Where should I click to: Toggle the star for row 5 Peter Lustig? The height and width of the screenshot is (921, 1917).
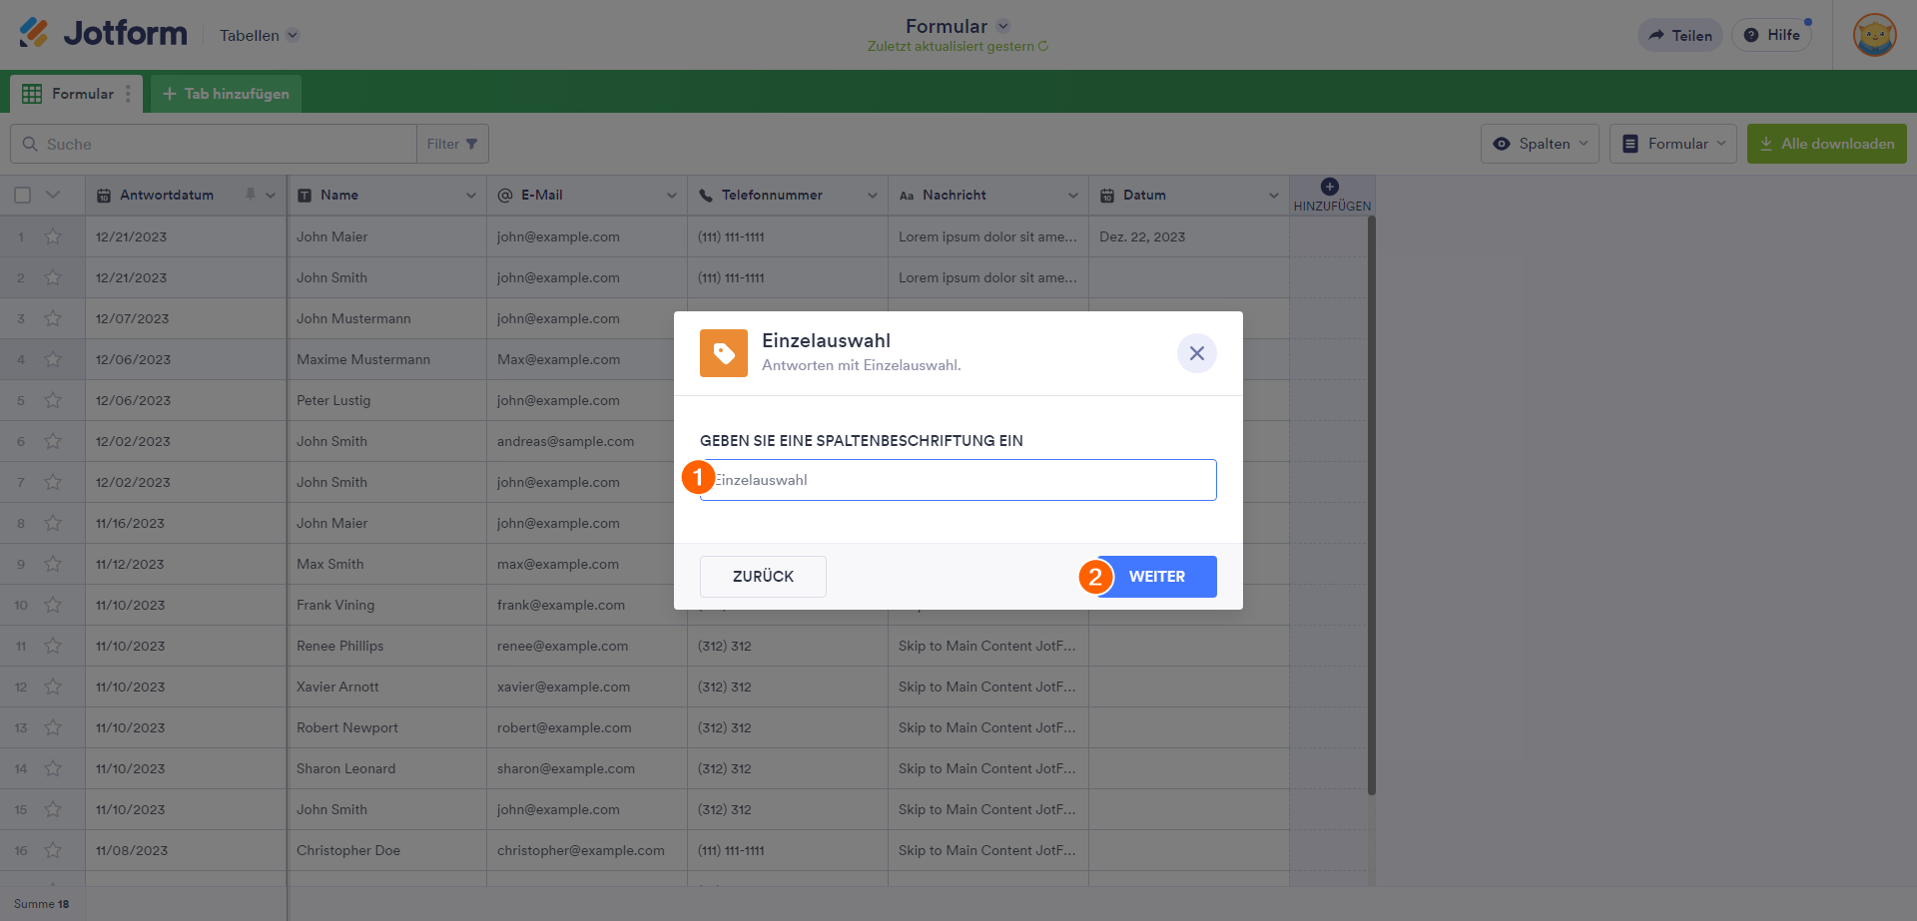(53, 400)
